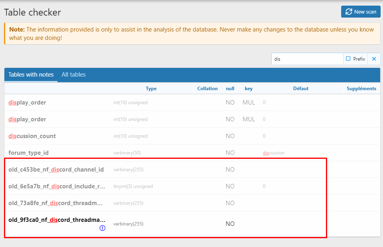Click the null column header
Viewport: 383px width, 247px height.
pos(230,89)
